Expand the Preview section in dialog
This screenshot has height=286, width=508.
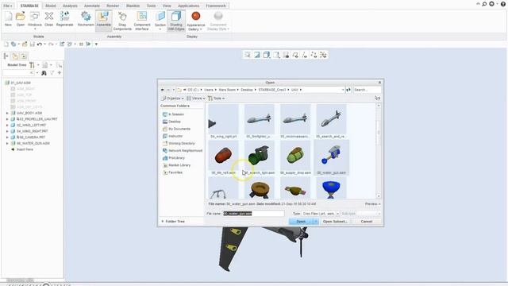372,204
